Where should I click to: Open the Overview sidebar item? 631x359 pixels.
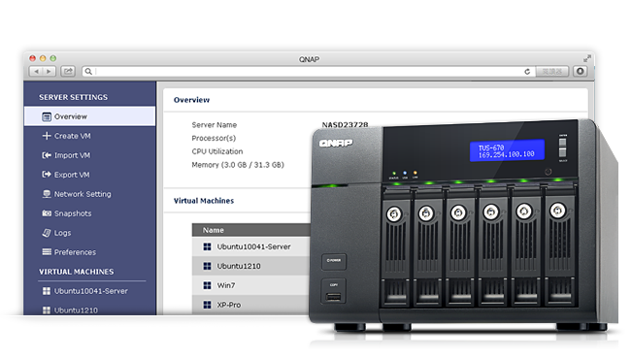tap(89, 116)
